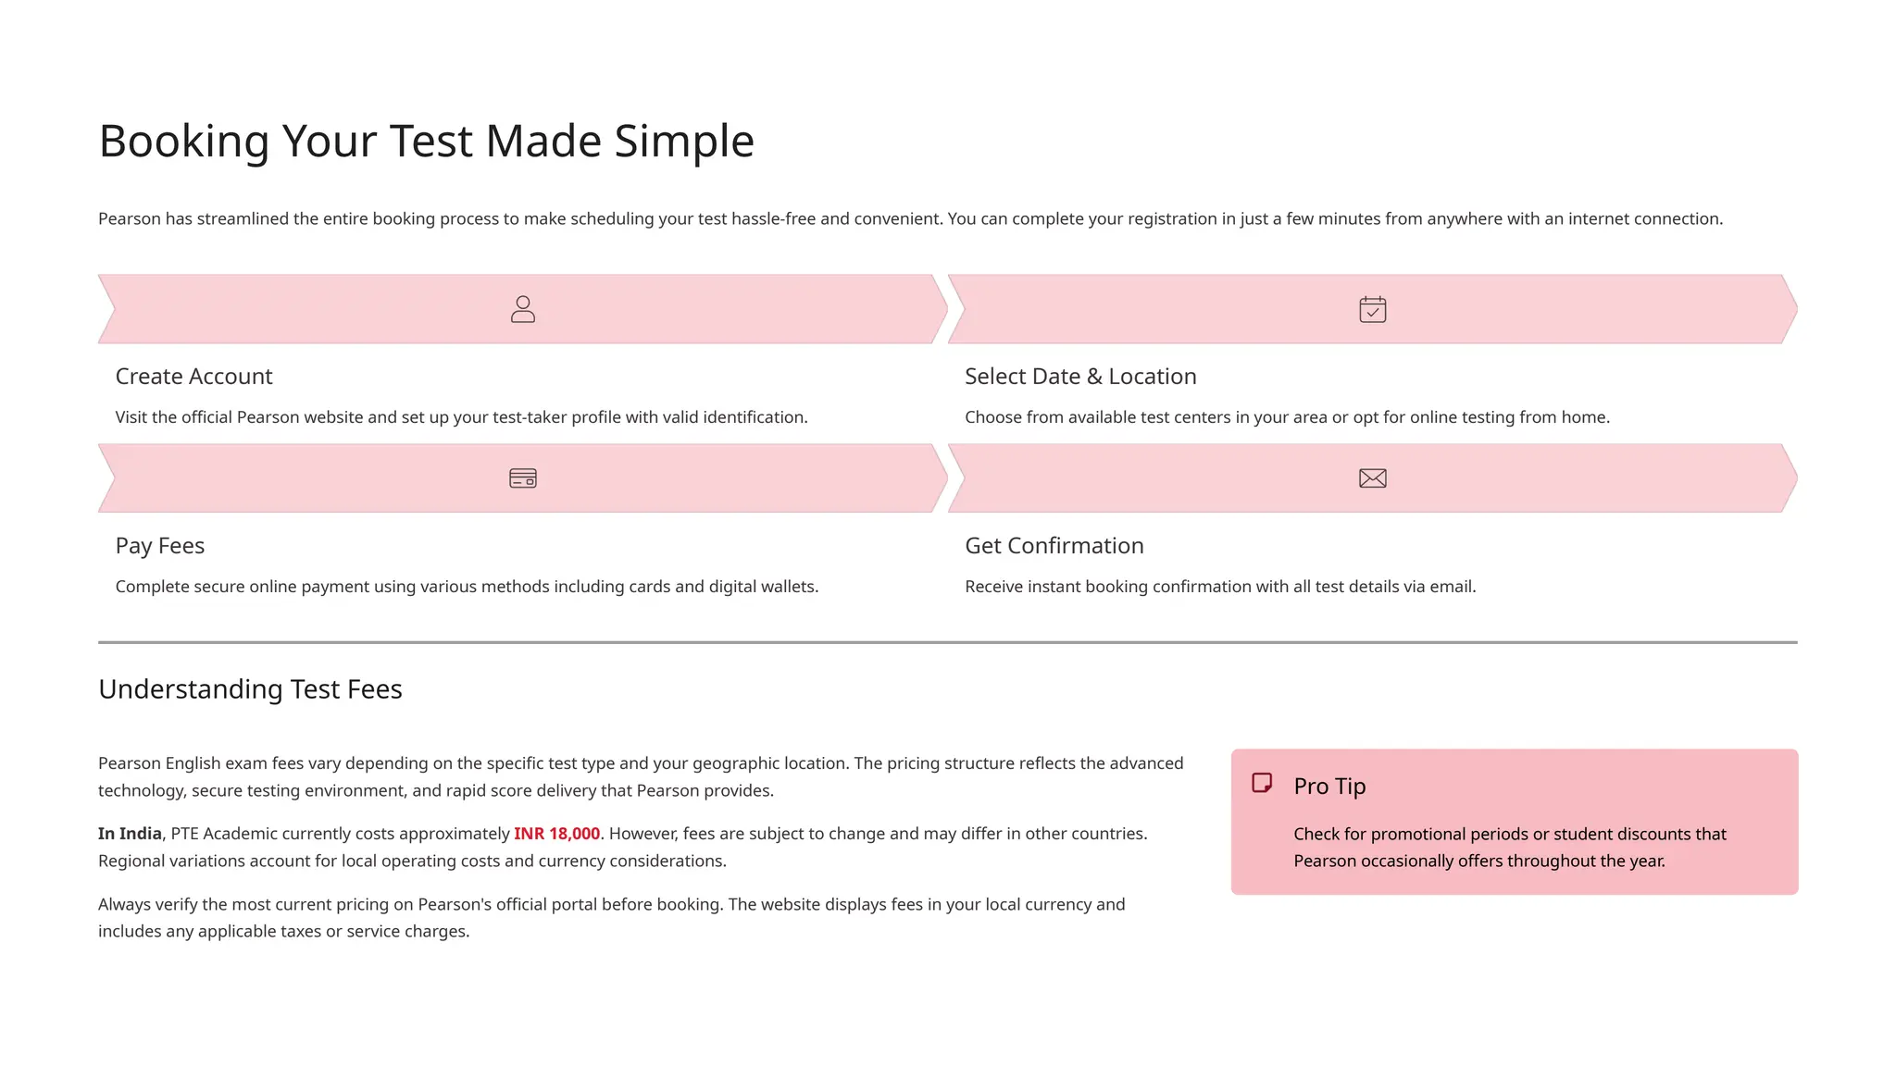1896x1066 pixels.
Task: Click the Pro Tip heading text
Action: (x=1329, y=787)
